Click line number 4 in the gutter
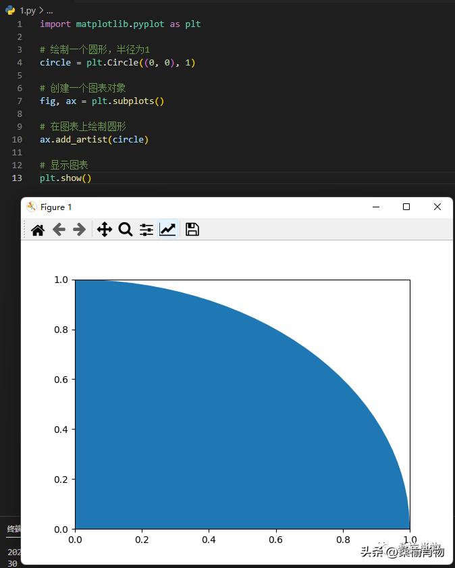 point(19,63)
